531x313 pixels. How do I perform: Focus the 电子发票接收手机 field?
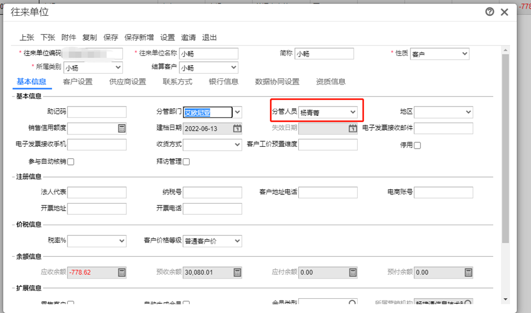pyautogui.click(x=97, y=145)
